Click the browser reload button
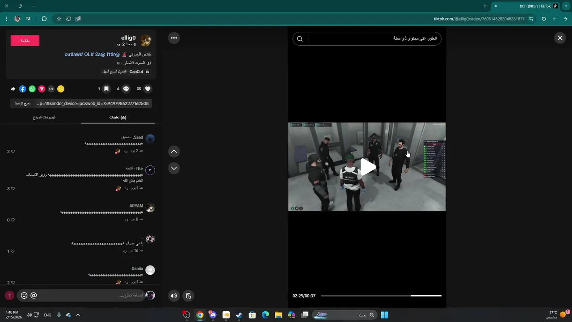Viewport: 572px width, 322px height. point(544,19)
